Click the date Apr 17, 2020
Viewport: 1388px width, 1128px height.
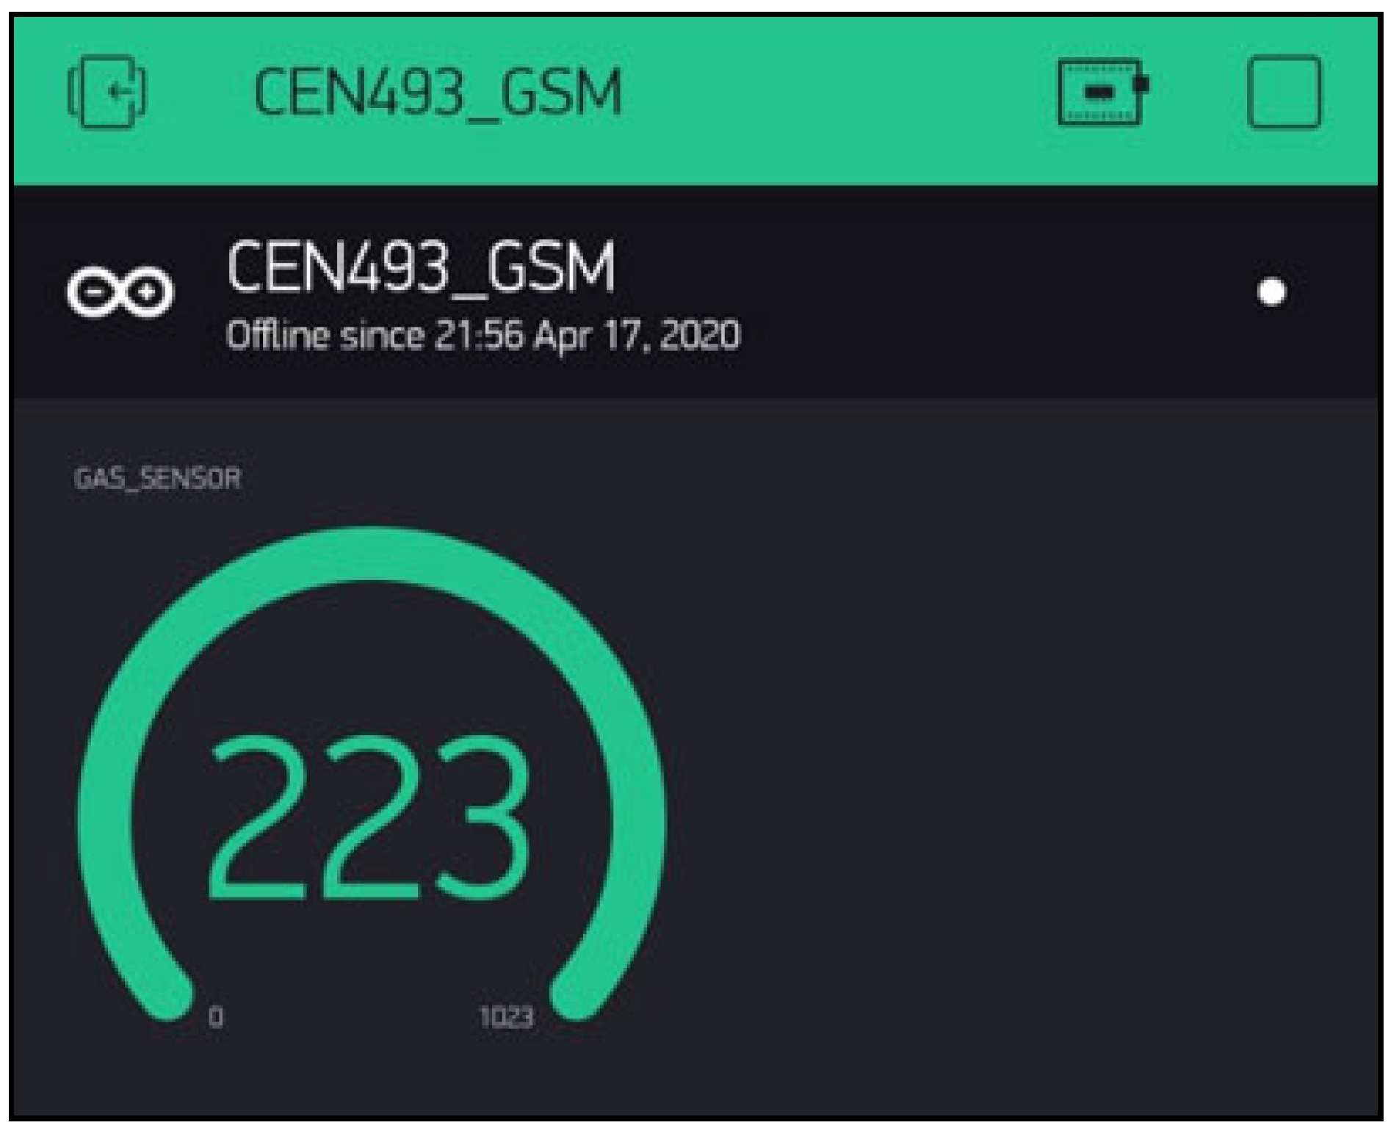637,336
